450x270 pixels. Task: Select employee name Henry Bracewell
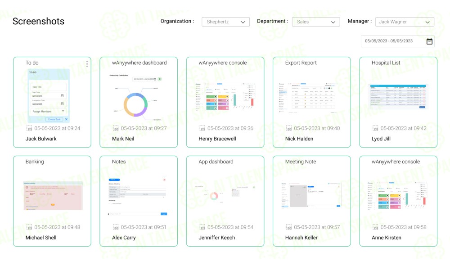pos(217,139)
